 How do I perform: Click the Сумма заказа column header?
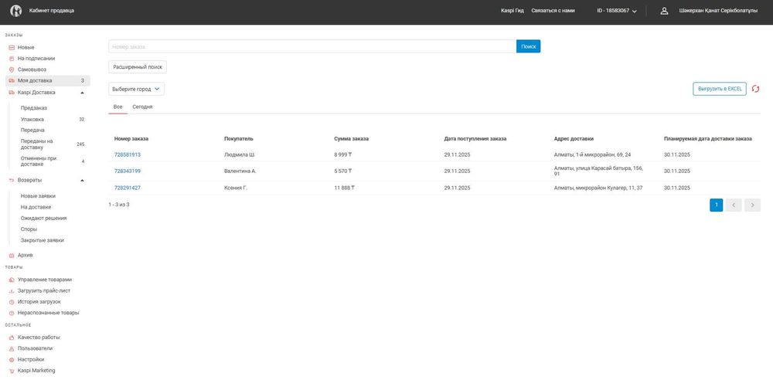click(352, 138)
